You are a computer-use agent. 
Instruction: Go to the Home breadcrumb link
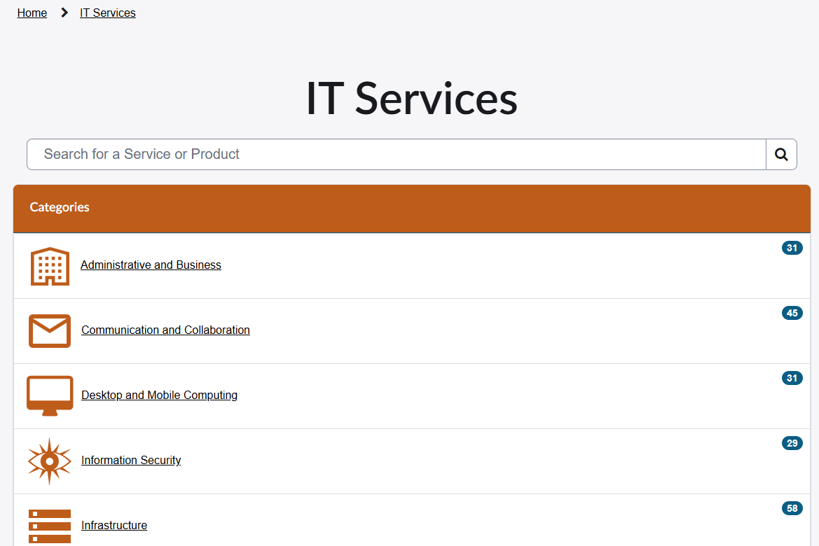(x=32, y=13)
